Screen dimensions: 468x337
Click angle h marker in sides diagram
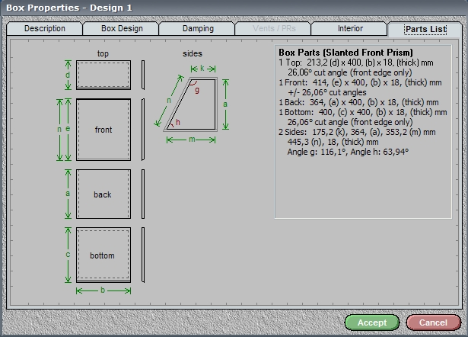click(178, 122)
